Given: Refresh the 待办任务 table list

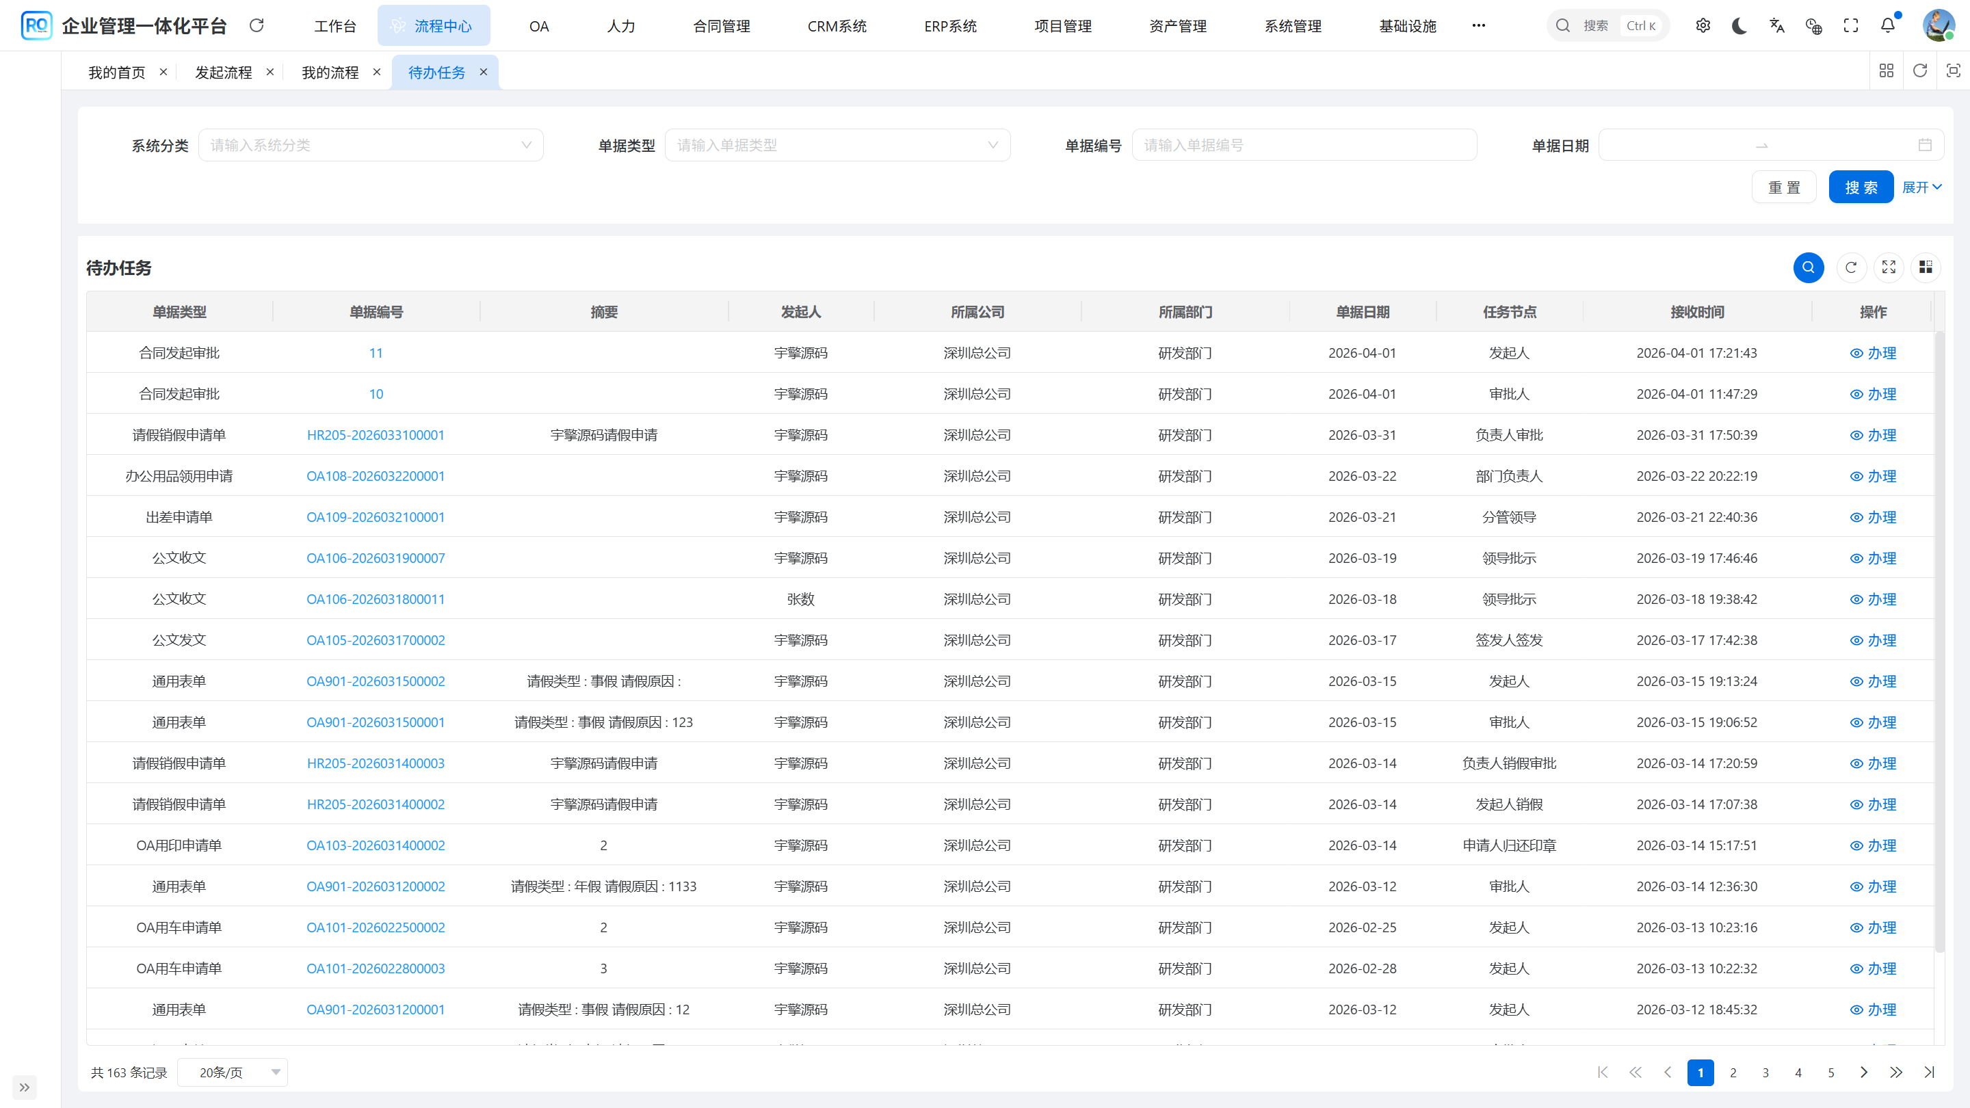Looking at the screenshot, I should tap(1851, 267).
